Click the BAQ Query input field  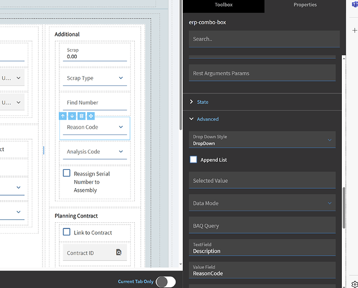262,225
